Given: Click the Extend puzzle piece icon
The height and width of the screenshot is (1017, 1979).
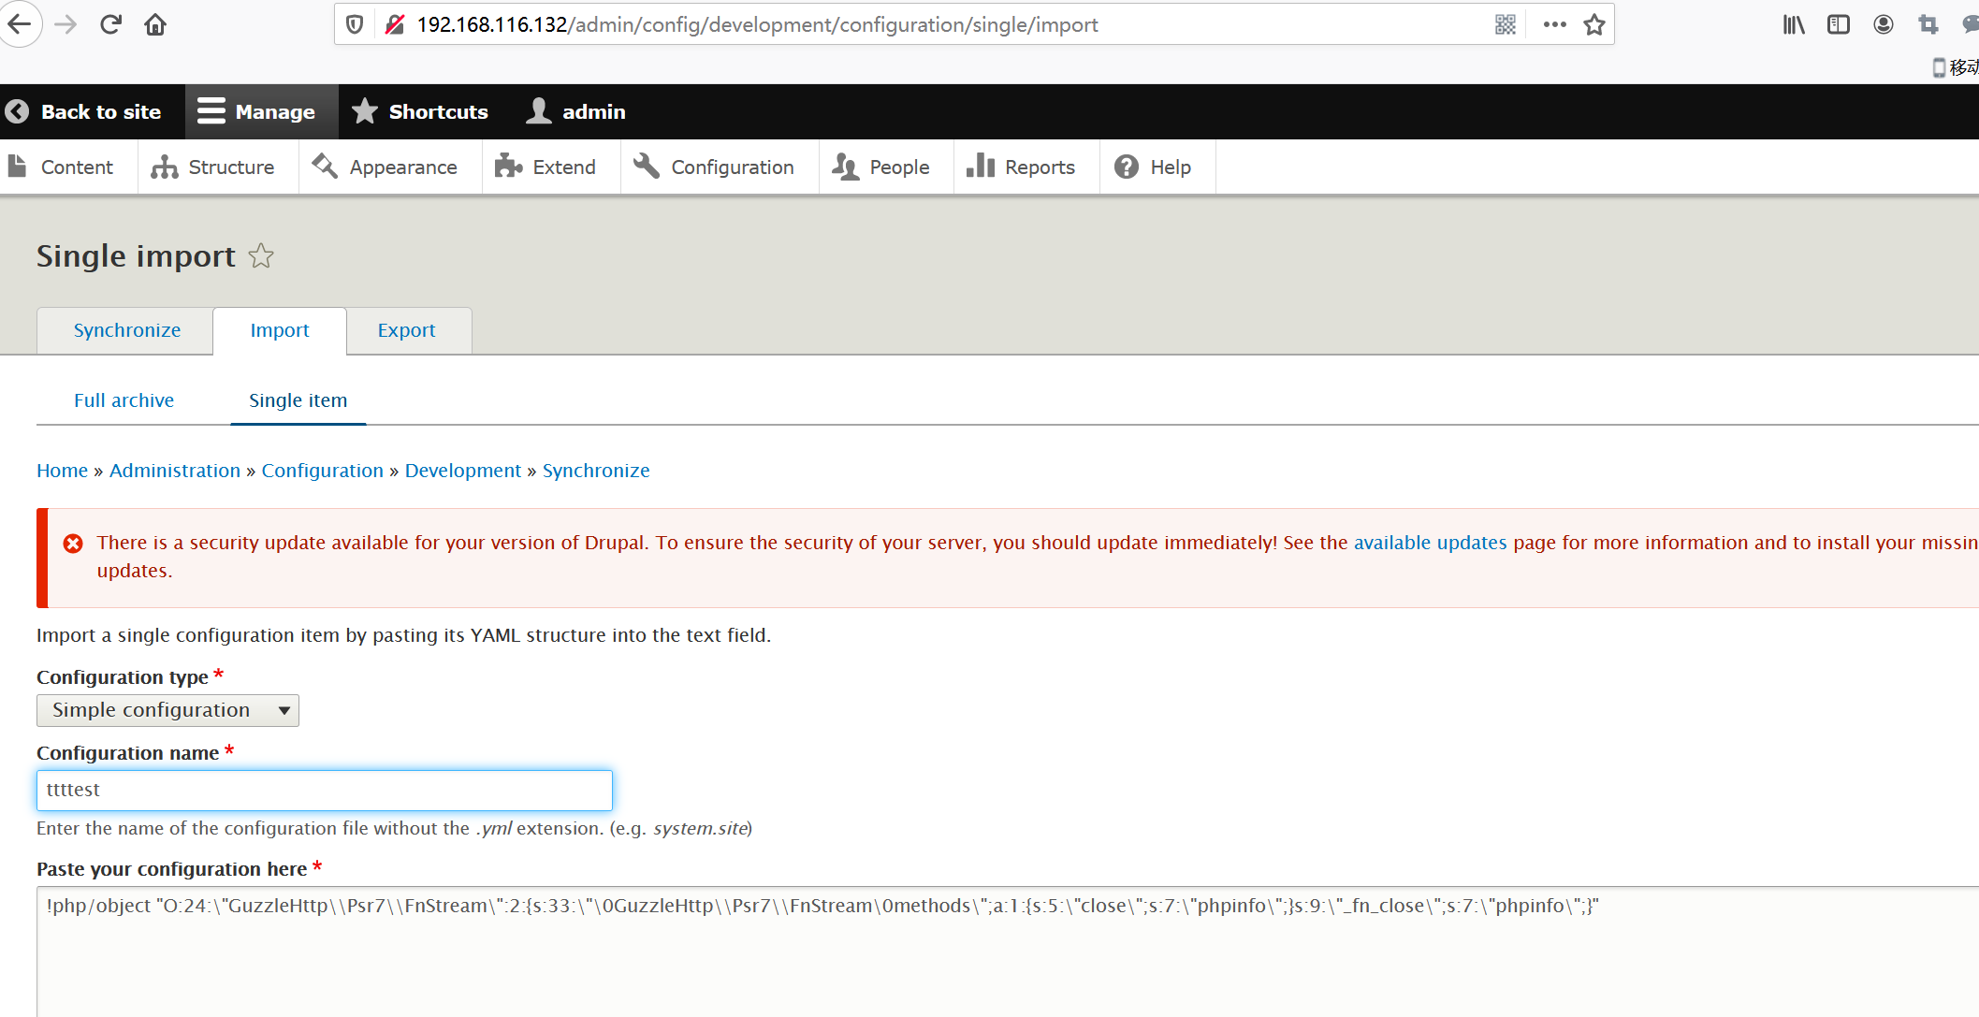Looking at the screenshot, I should [506, 166].
